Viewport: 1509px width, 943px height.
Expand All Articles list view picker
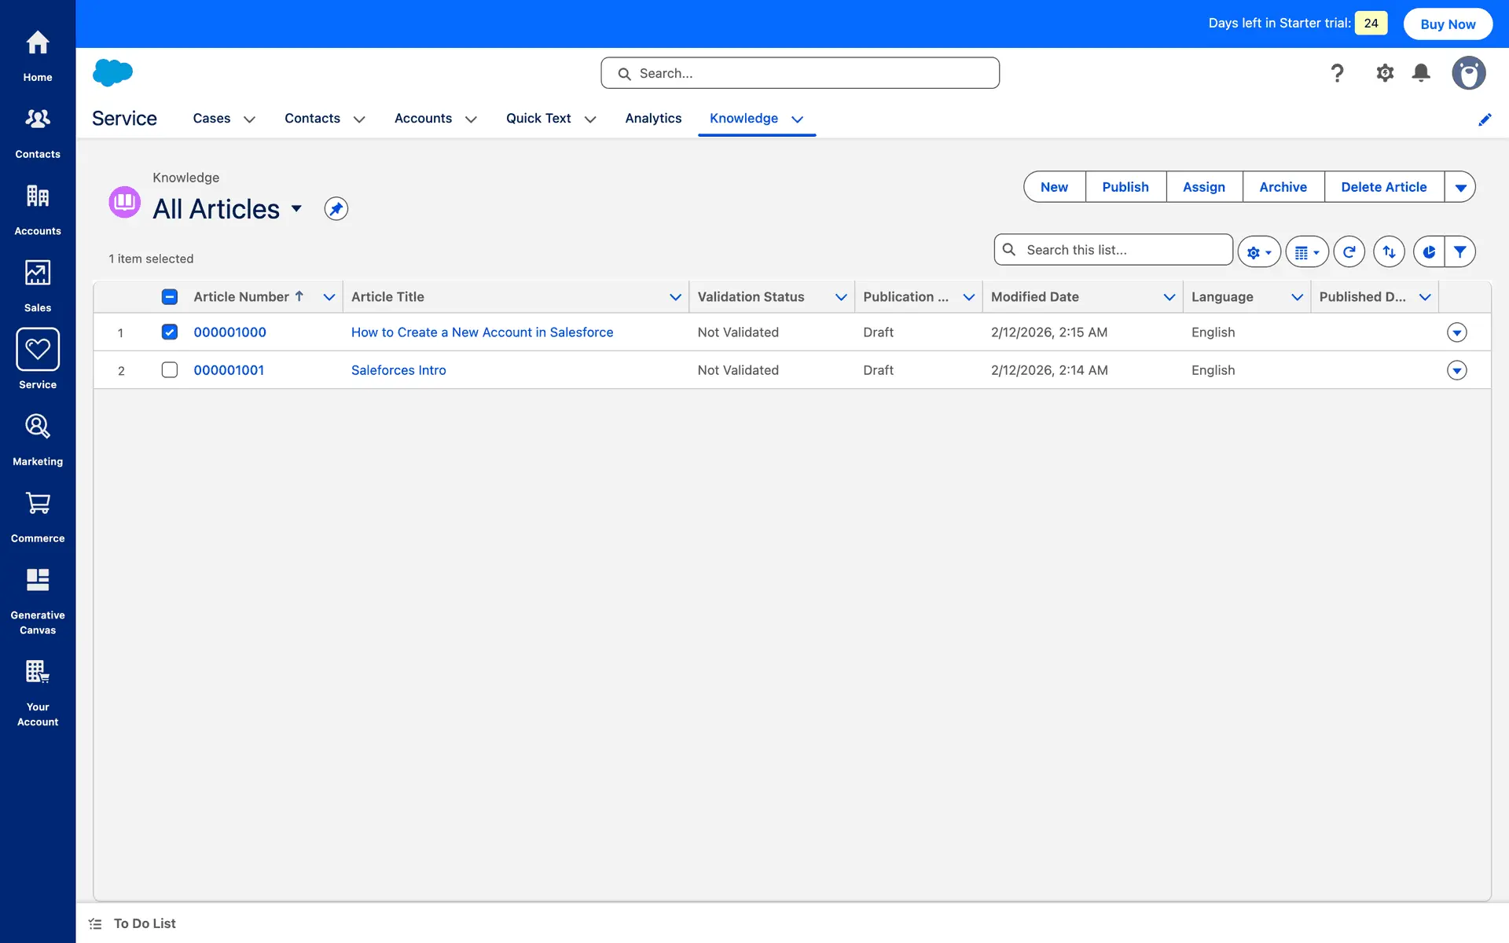pos(296,209)
